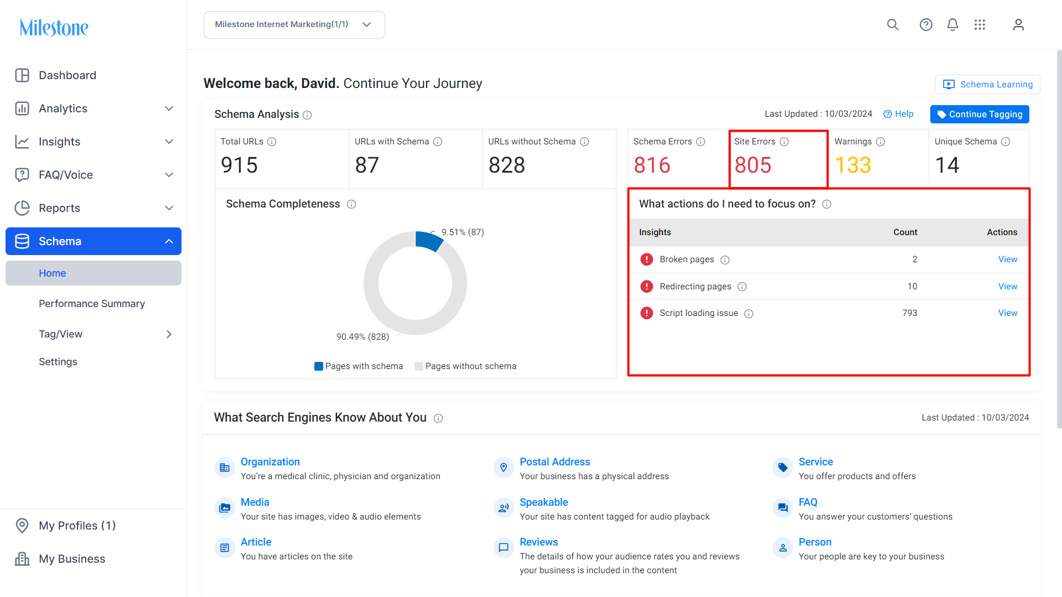Image resolution: width=1062 pixels, height=597 pixels.
Task: Click info icon beside Schema Completeness
Action: pos(351,204)
